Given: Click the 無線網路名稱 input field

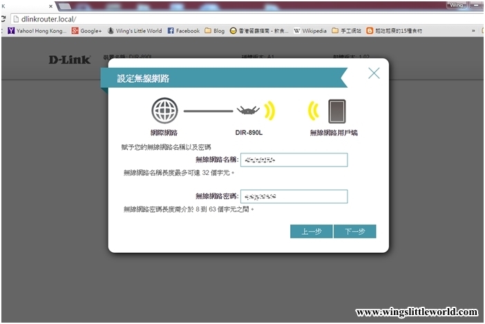Looking at the screenshot, I should point(294,160).
